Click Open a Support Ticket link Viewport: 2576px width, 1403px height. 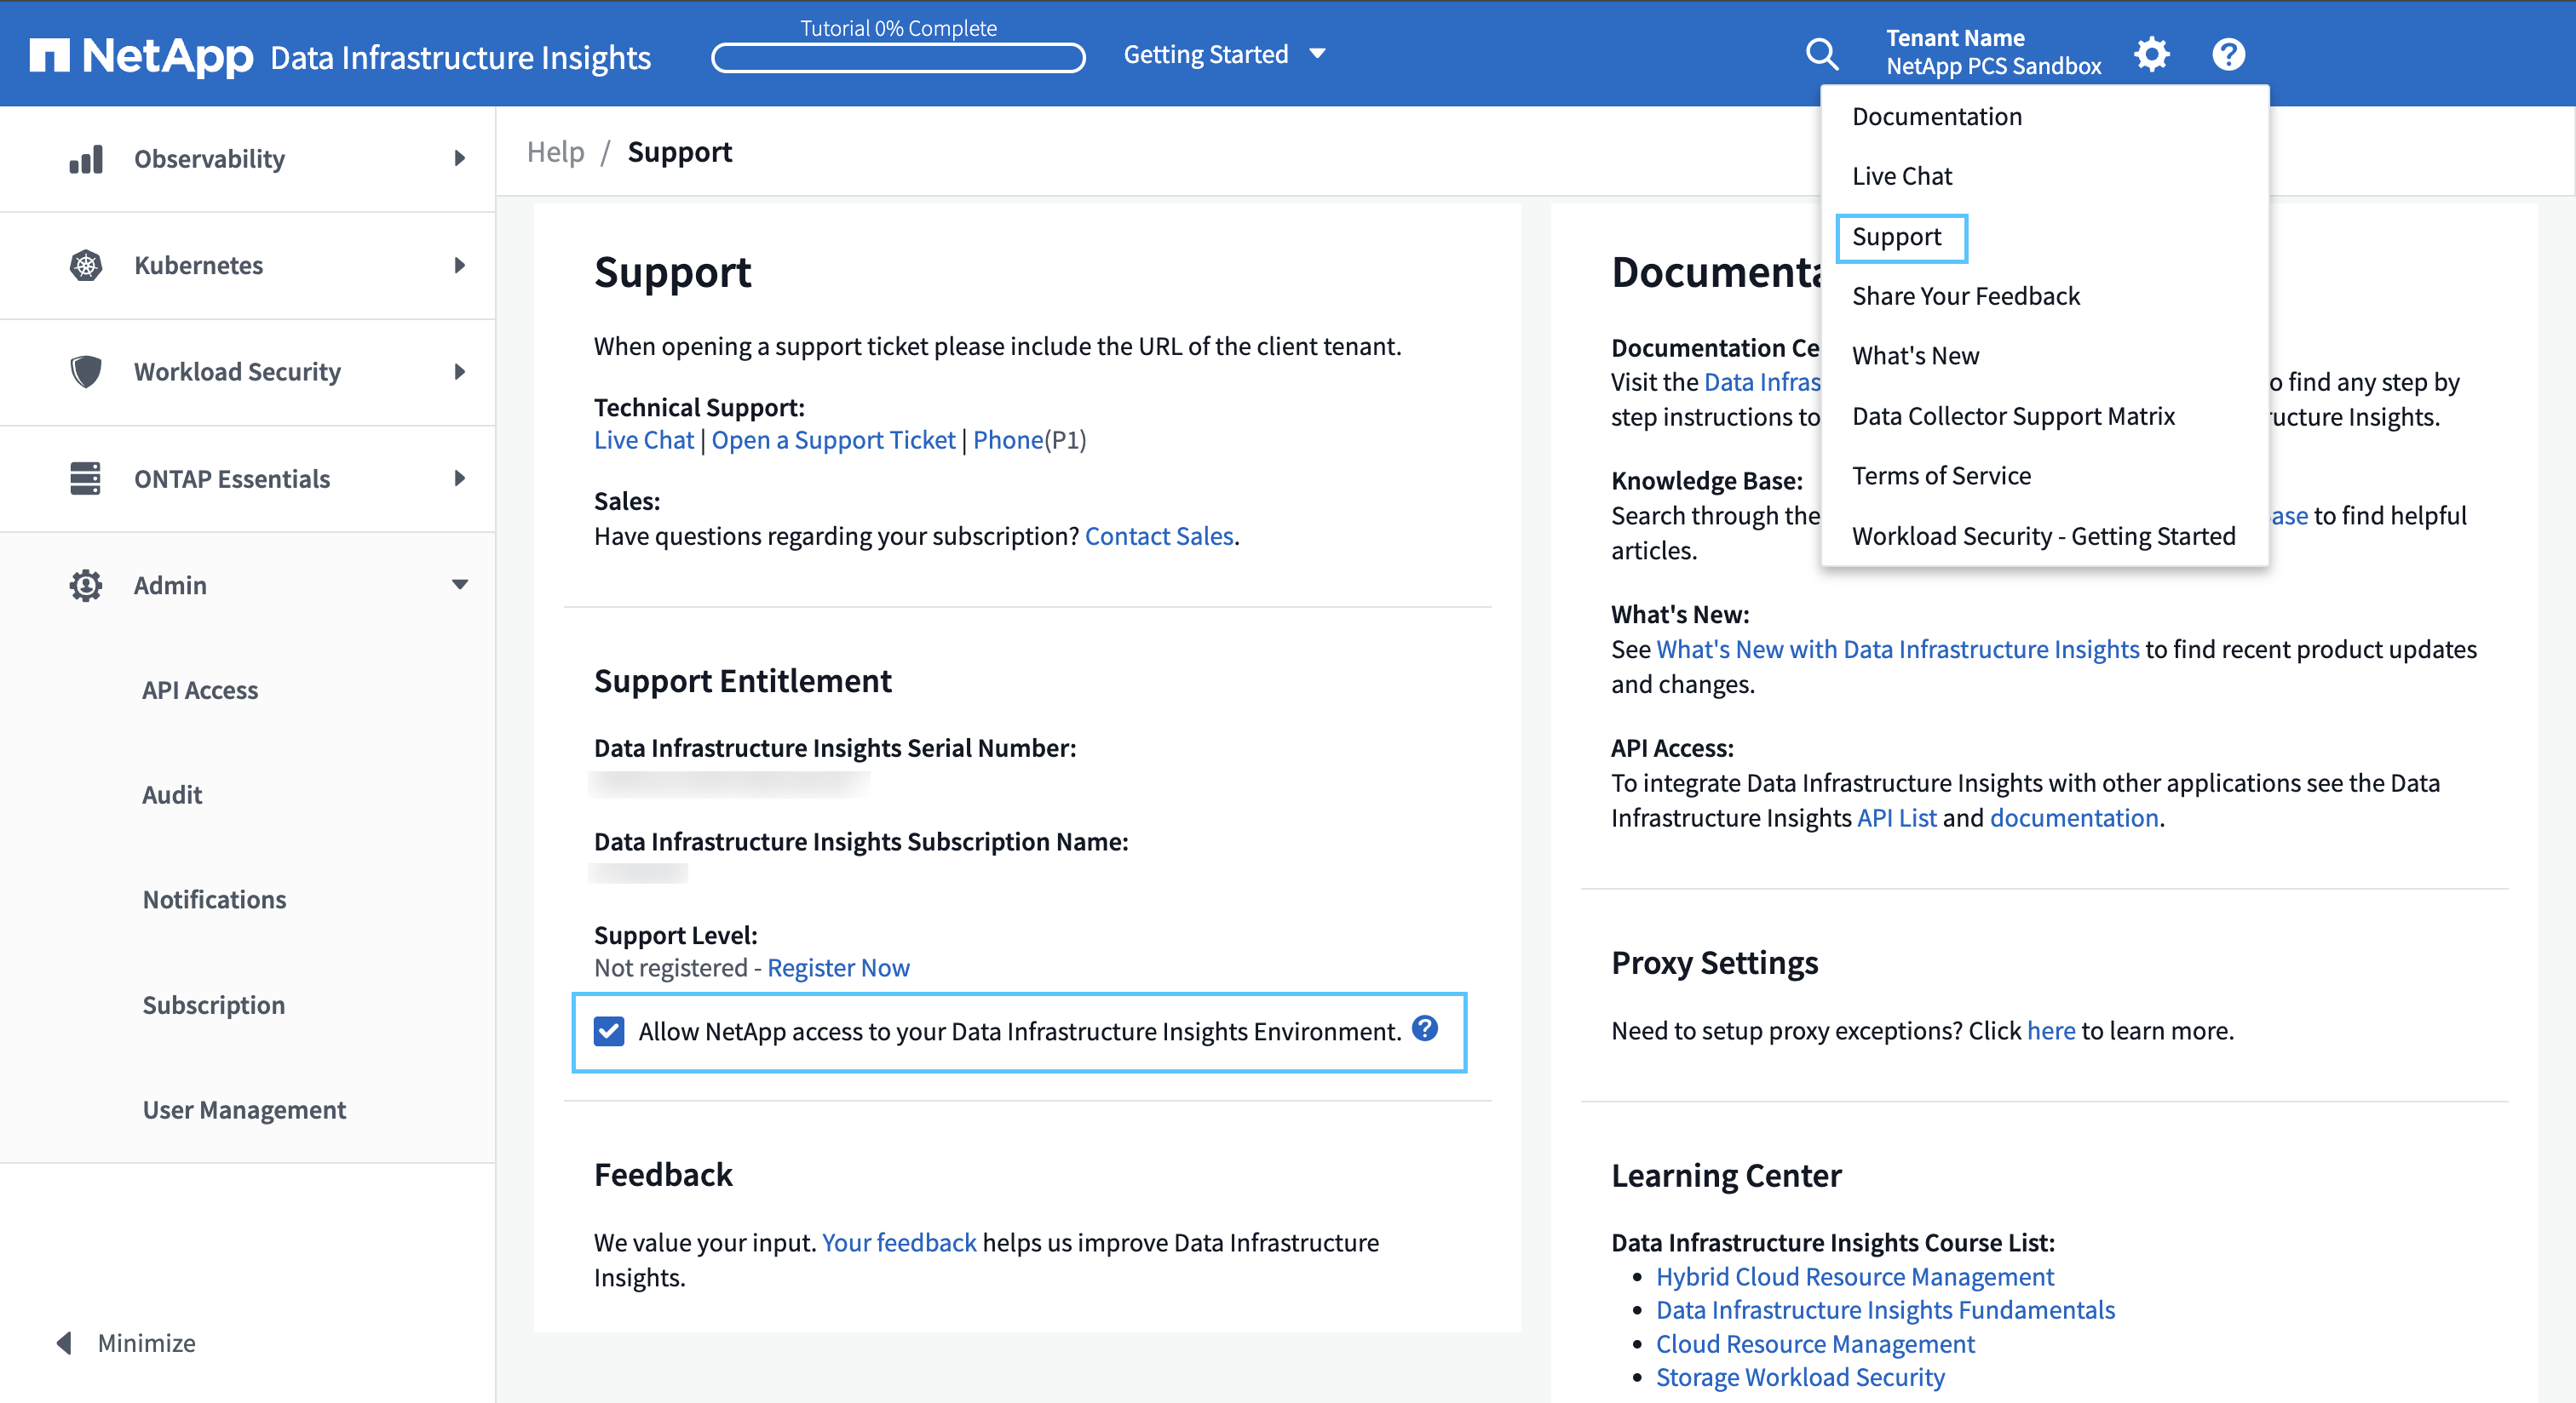(833, 437)
